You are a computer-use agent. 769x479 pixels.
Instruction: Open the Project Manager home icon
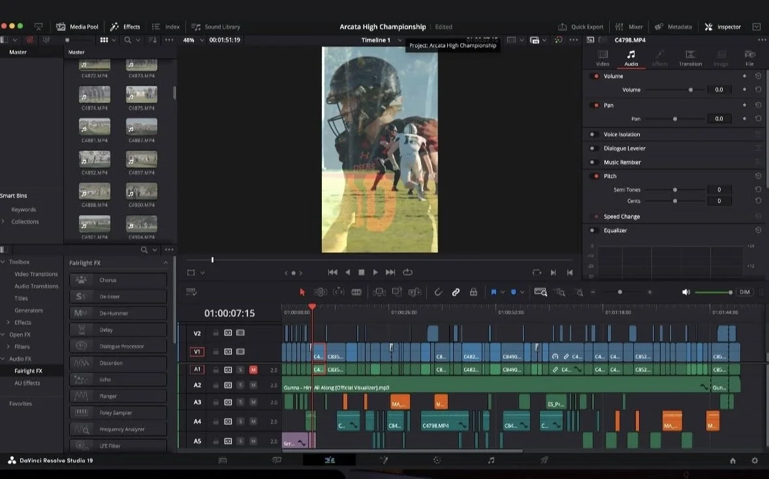(732, 460)
